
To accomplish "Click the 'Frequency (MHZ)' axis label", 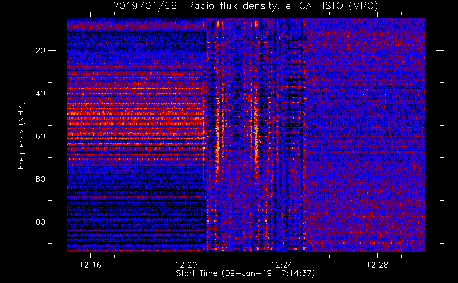I will click(x=21, y=136).
